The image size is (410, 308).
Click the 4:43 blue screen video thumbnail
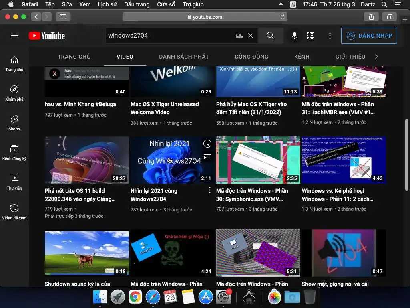tap(344, 160)
